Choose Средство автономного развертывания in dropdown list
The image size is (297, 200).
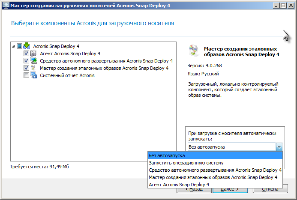click(x=215, y=170)
